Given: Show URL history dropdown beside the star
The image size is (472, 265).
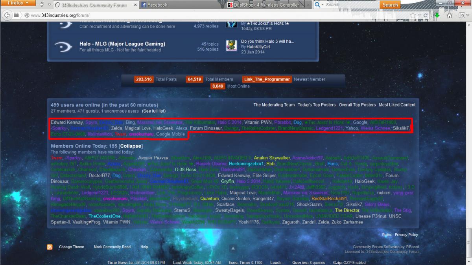Looking at the screenshot, I should coord(419,15).
